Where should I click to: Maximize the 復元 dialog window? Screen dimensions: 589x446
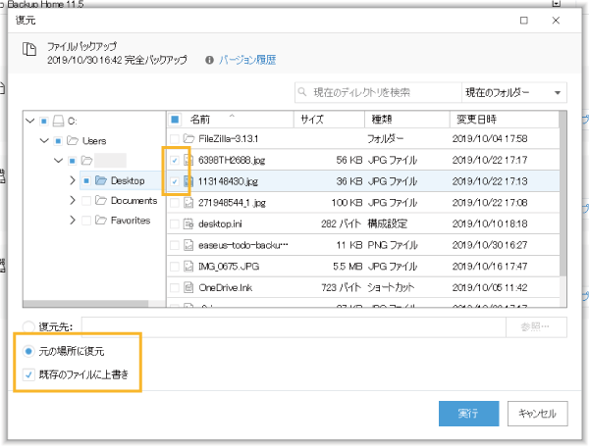(524, 21)
